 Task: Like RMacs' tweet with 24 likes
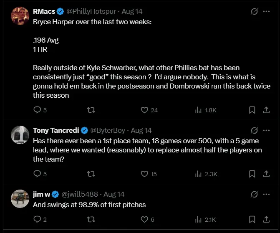tap(145, 110)
